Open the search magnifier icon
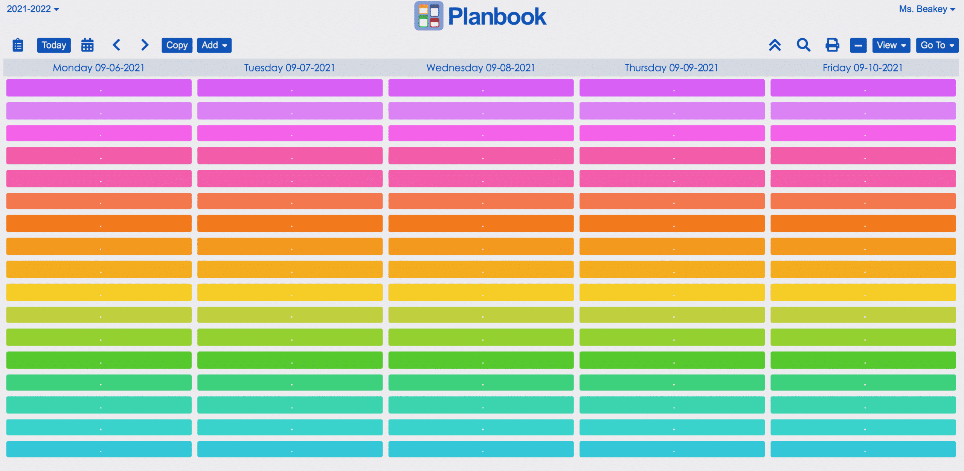964x471 pixels. tap(803, 45)
